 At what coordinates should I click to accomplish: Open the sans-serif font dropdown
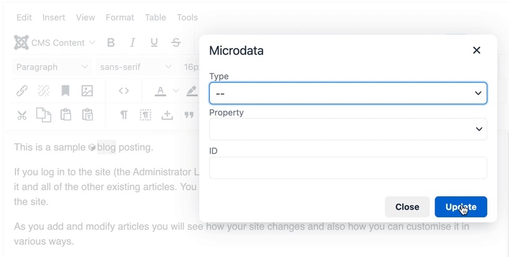tap(136, 67)
